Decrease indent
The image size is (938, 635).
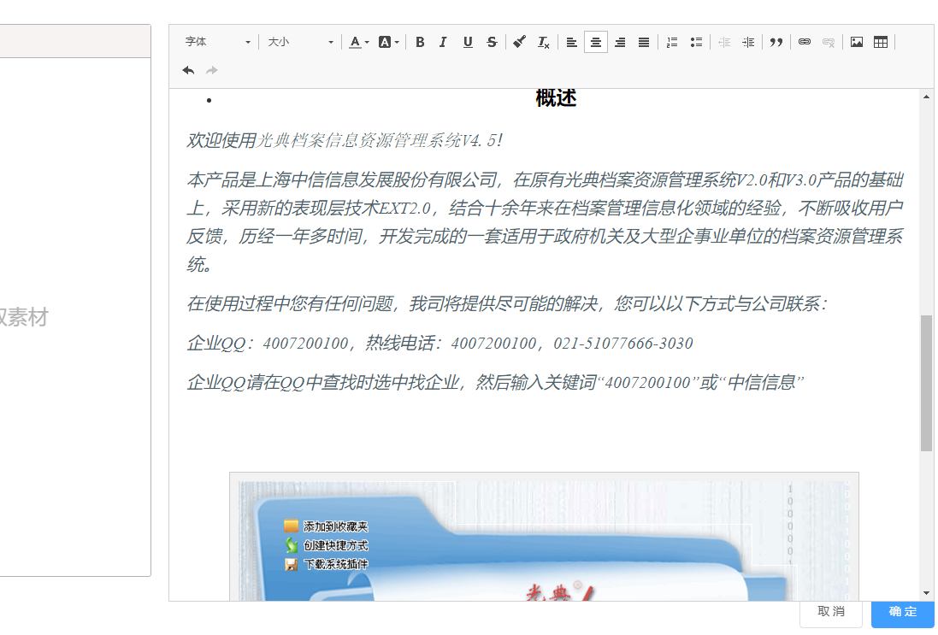[x=724, y=42]
